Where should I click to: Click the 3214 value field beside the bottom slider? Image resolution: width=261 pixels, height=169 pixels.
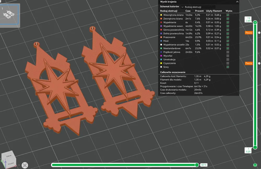tap(203, 165)
